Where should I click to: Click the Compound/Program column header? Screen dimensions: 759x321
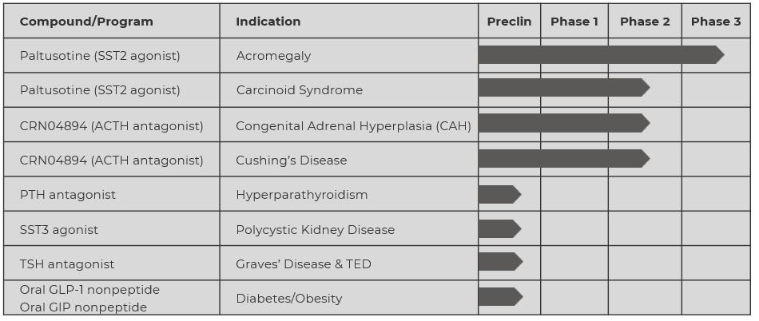pos(86,22)
